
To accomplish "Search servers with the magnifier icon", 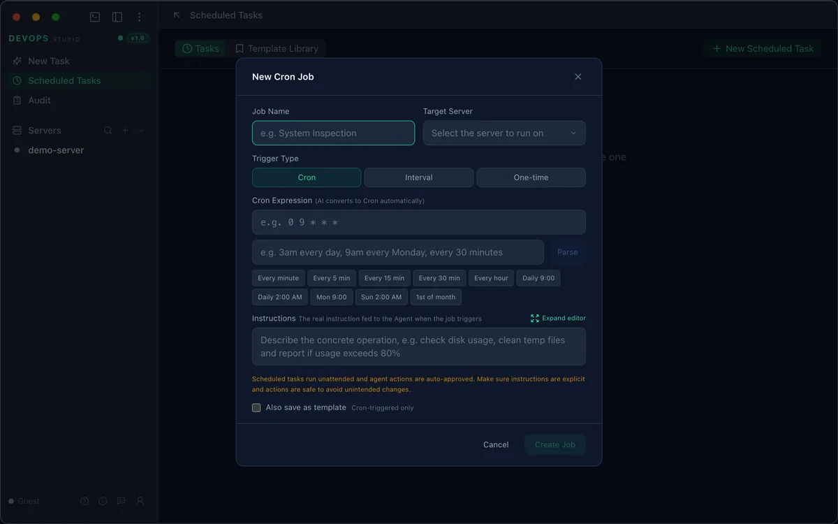I will coord(108,131).
